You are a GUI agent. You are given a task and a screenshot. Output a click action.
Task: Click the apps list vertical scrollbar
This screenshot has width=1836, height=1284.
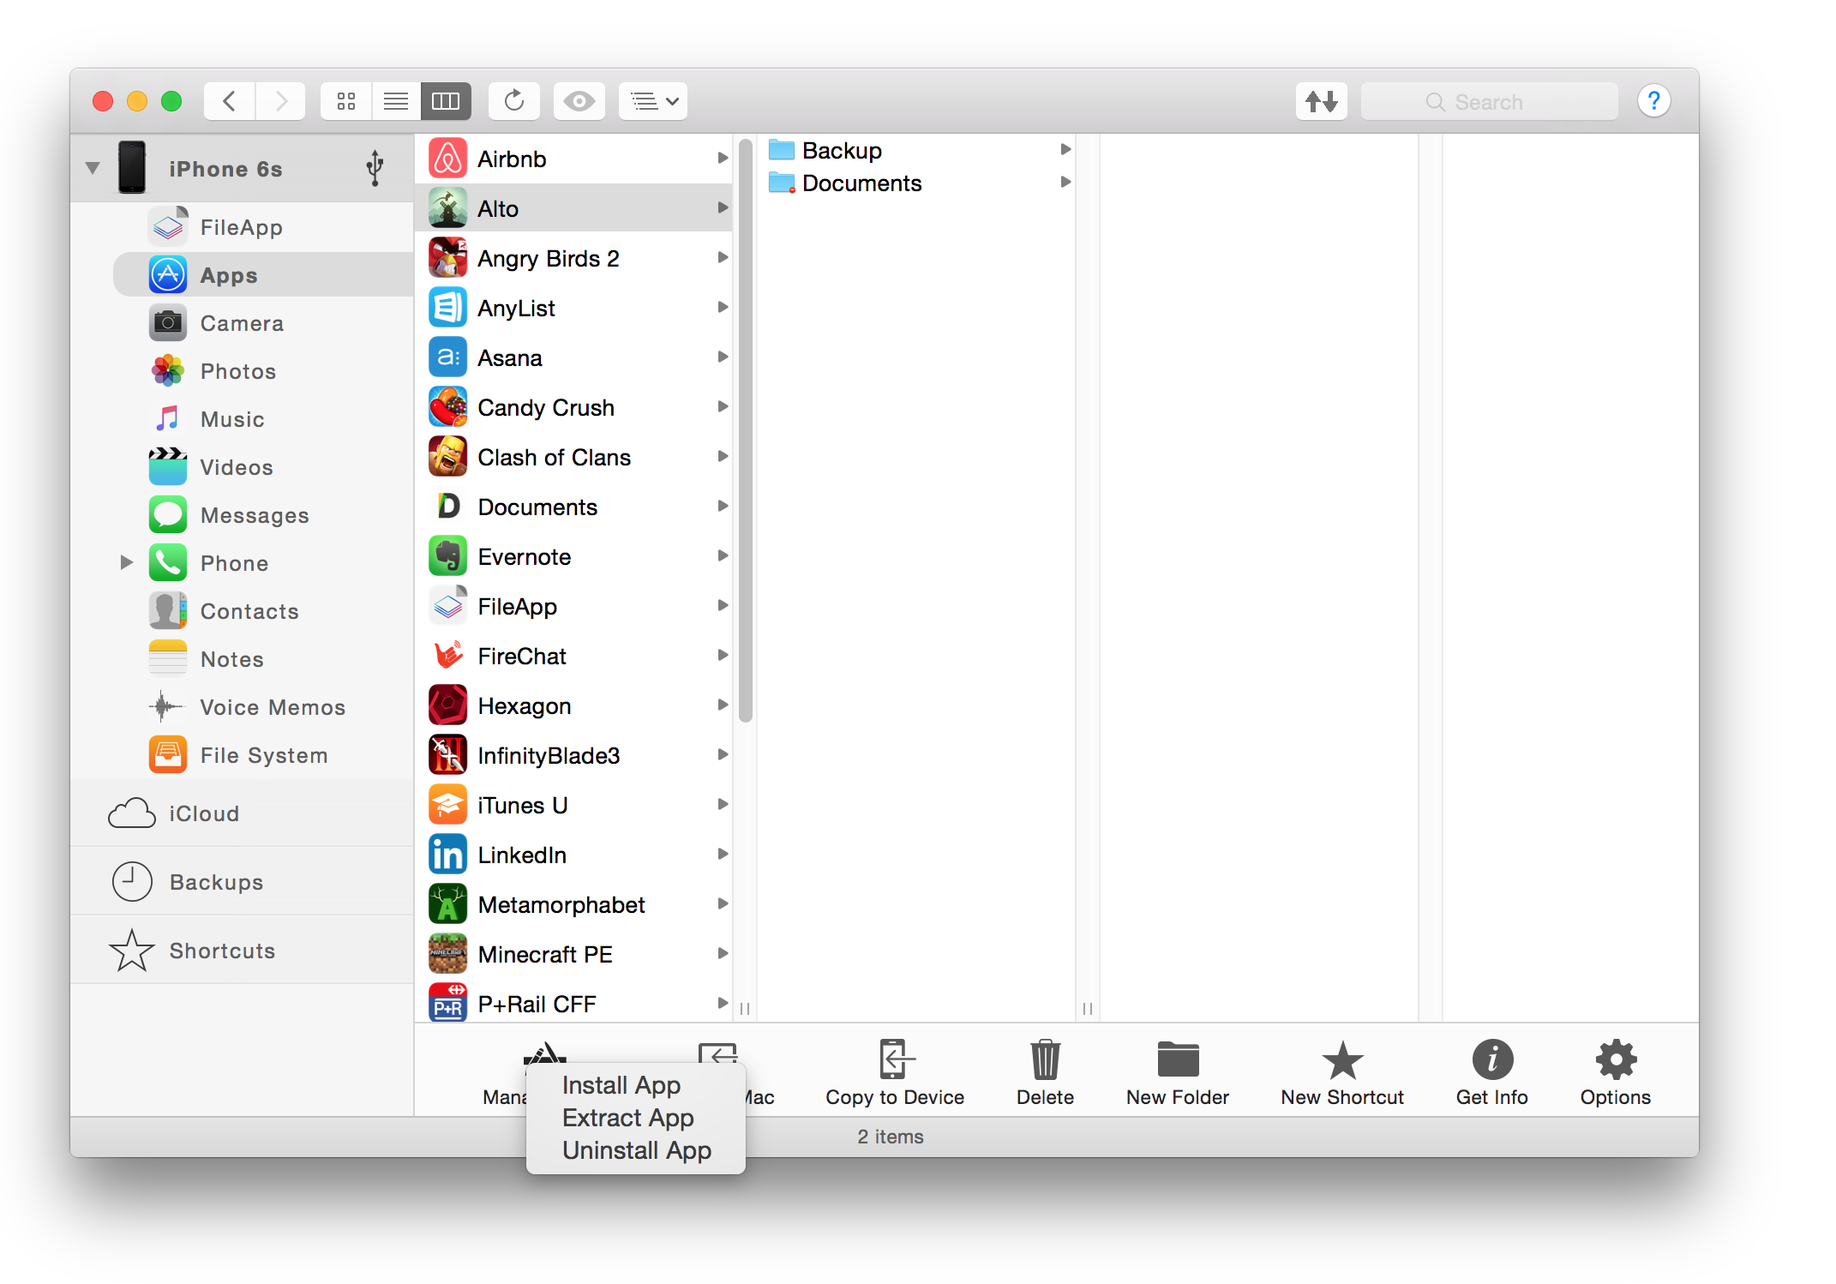tap(746, 430)
